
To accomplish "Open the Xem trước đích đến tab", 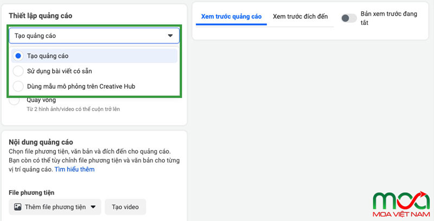I will tap(301, 17).
